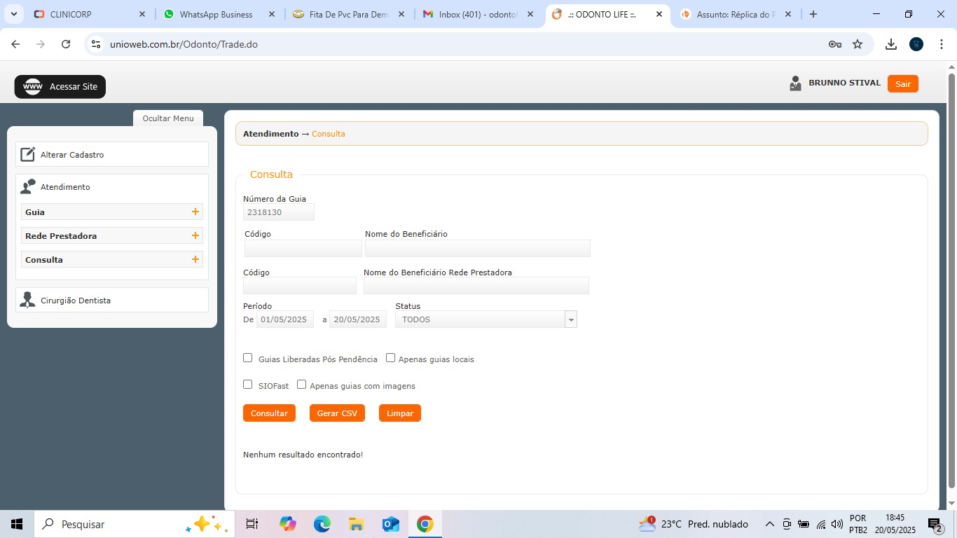Open the volume control in system tray
The height and width of the screenshot is (538, 957).
click(836, 524)
